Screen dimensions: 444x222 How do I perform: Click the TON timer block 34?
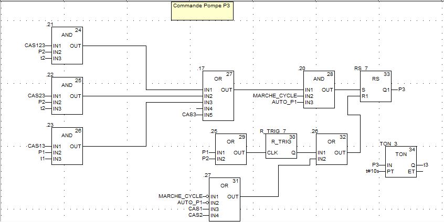tap(401, 162)
